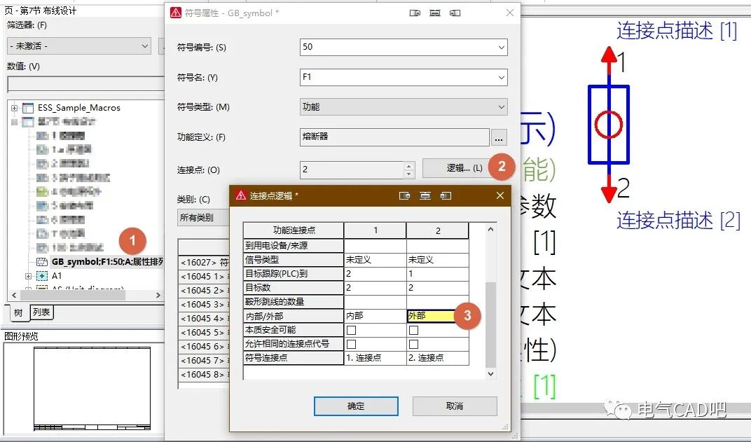Screen dimensions: 751x442
Task: Click up arrow of 连接点逻辑 scrollbar
Action: pyautogui.click(x=490, y=229)
